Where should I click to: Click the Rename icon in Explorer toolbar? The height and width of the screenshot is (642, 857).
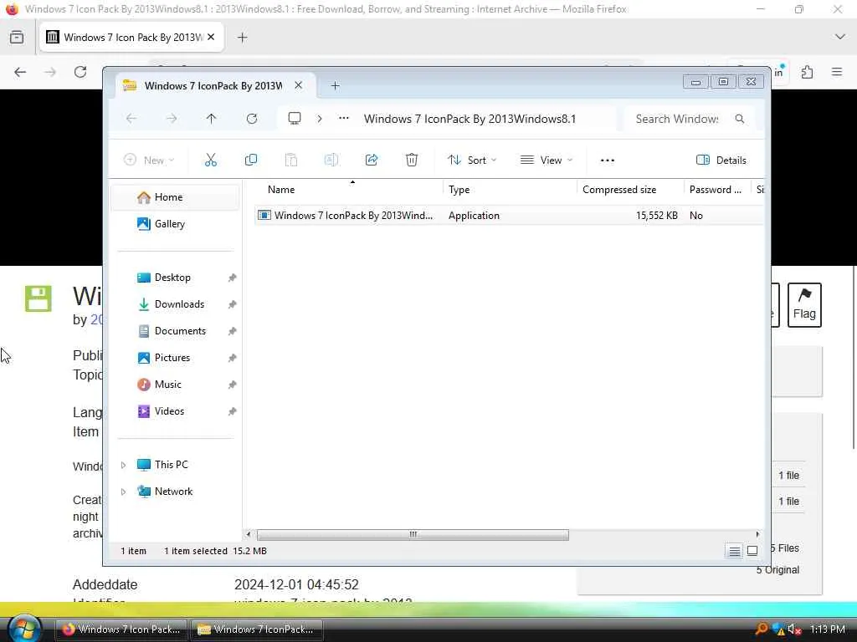[331, 160]
